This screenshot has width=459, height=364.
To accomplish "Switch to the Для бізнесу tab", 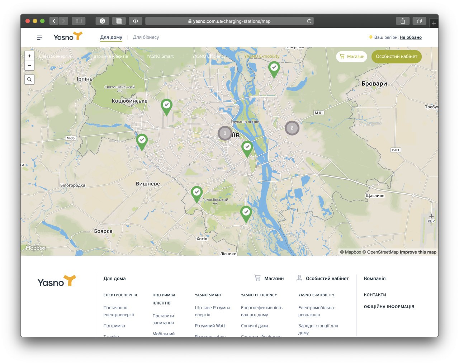I will [x=146, y=37].
